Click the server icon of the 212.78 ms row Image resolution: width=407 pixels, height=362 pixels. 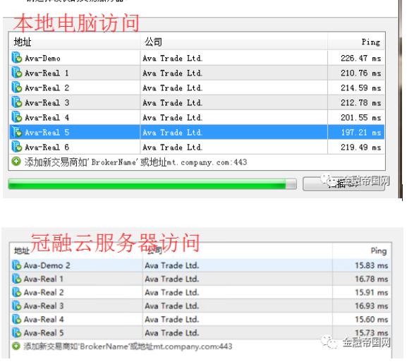coord(17,102)
